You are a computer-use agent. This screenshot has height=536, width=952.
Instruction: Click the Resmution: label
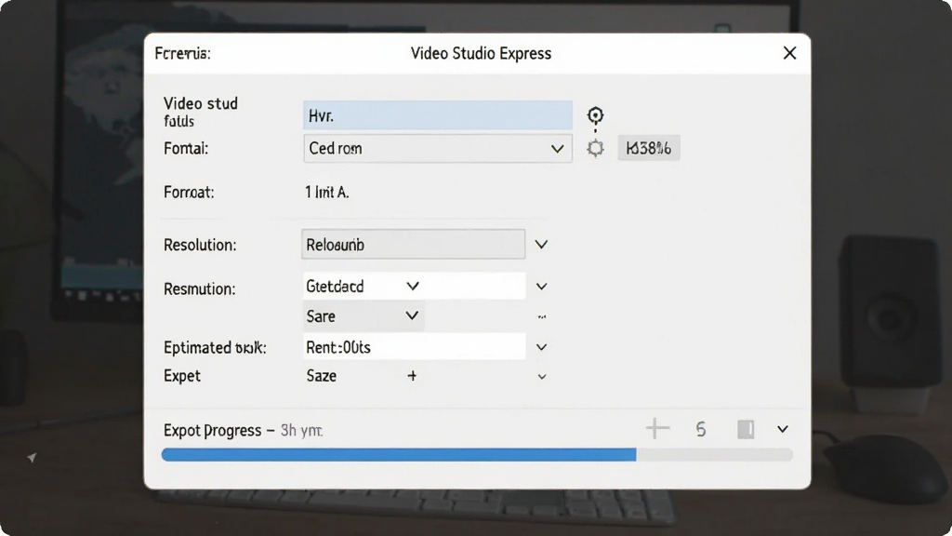pyautogui.click(x=200, y=288)
